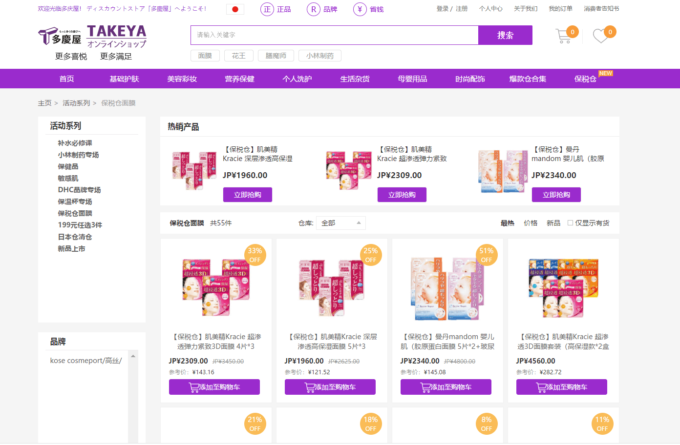The height and width of the screenshot is (445, 680).
Task: Select the 小林制药 search tag
Action: coord(320,56)
